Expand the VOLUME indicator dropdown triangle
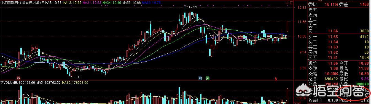 click(x=2, y=82)
